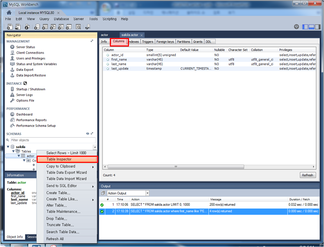Screen dimensions: 324x247
Task: Open Data Import/Restore
Action: click(x=31, y=75)
